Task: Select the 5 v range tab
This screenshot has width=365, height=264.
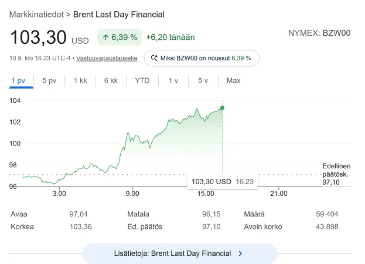Action: pos(203,80)
